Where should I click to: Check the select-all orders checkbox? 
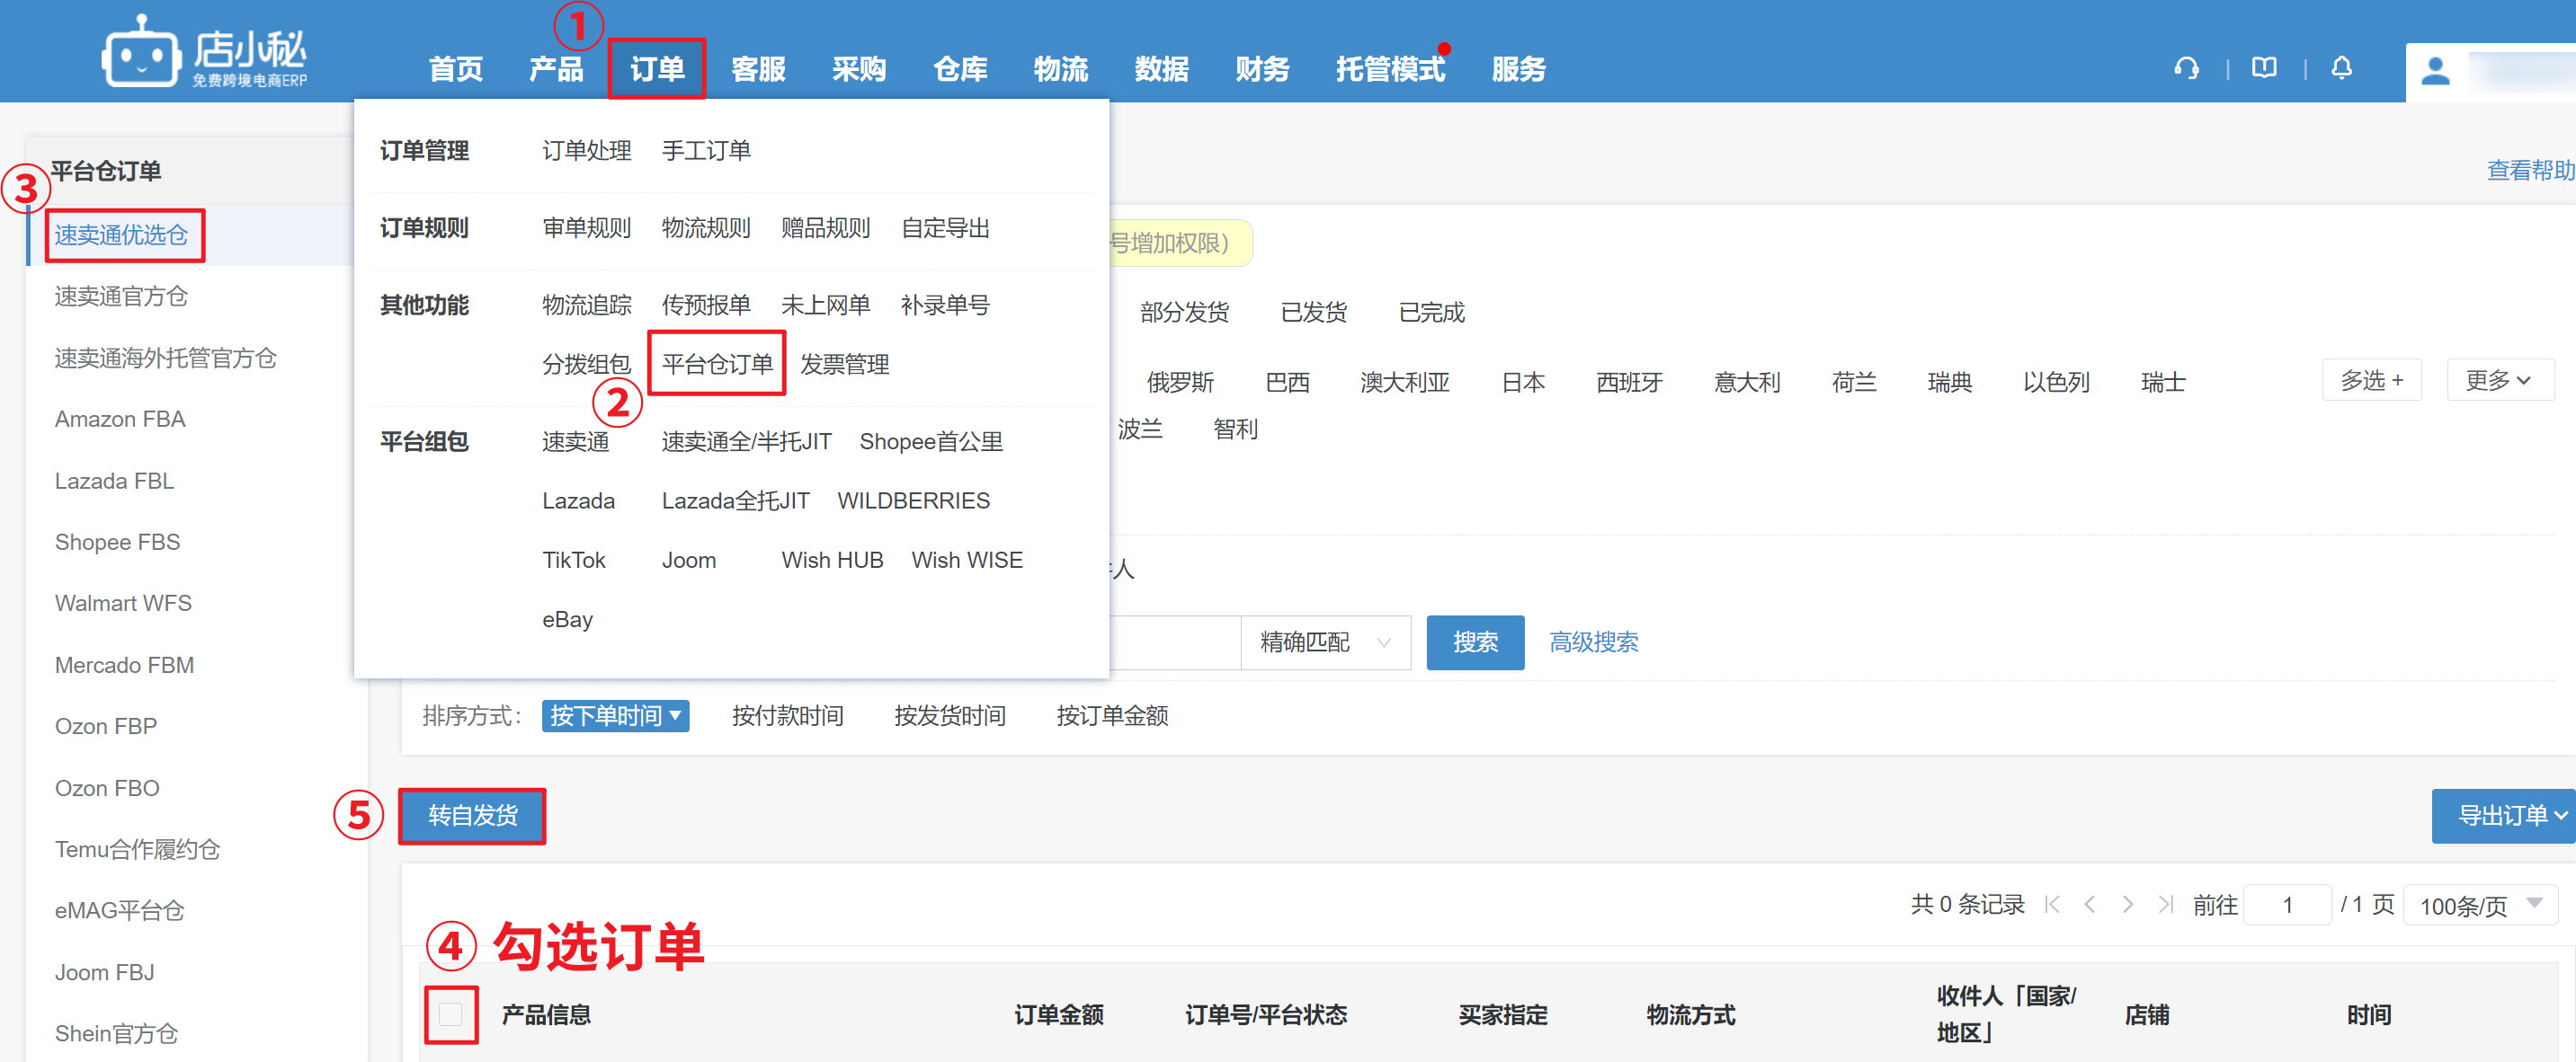tap(450, 1014)
